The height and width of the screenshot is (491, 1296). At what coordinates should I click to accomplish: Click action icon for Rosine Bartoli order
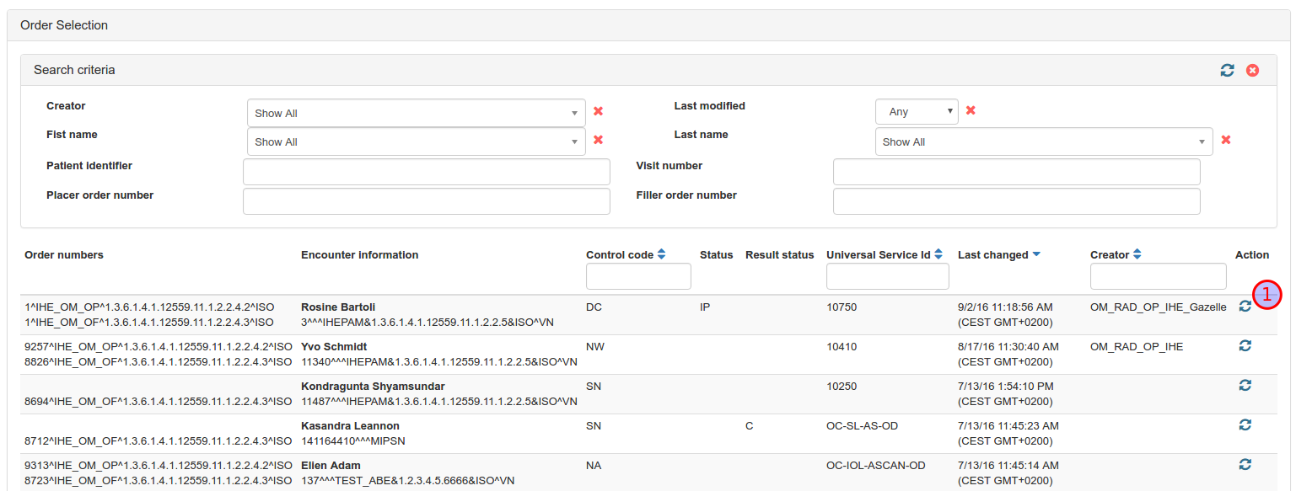tap(1245, 307)
